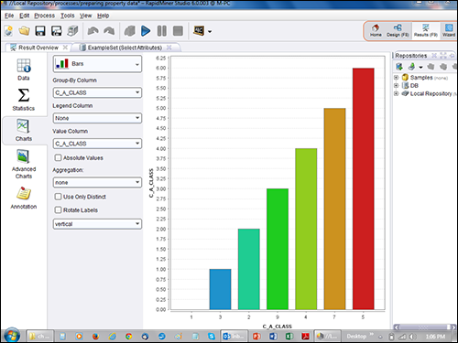The height and width of the screenshot is (343, 458).
Task: Open the Bars chart style dropdown
Action: 97,64
